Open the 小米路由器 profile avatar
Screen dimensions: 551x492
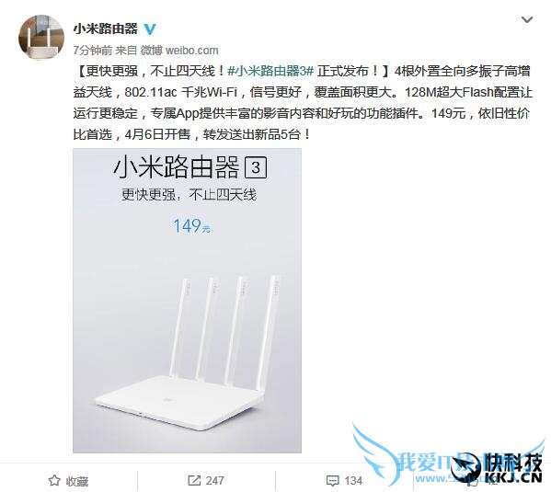coord(41,38)
